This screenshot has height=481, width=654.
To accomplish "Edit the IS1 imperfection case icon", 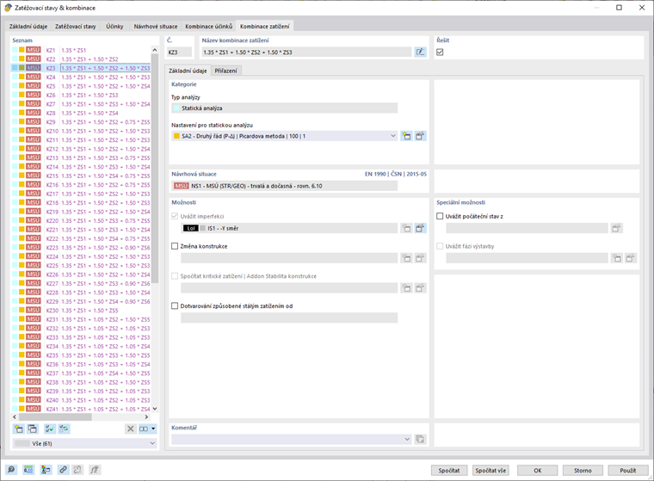I will 420,228.
